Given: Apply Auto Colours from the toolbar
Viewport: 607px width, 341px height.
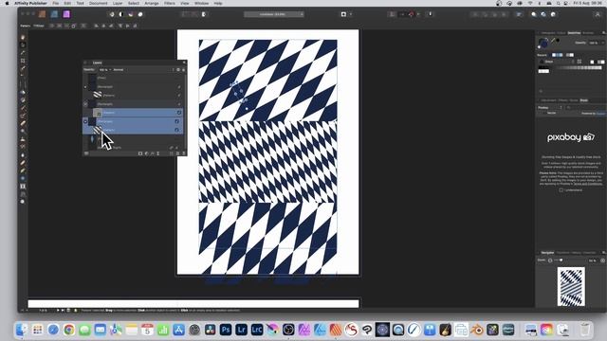Looking at the screenshot, I should coord(131,14).
